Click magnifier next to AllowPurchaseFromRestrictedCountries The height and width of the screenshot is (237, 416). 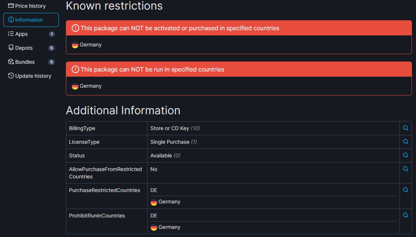click(x=405, y=169)
